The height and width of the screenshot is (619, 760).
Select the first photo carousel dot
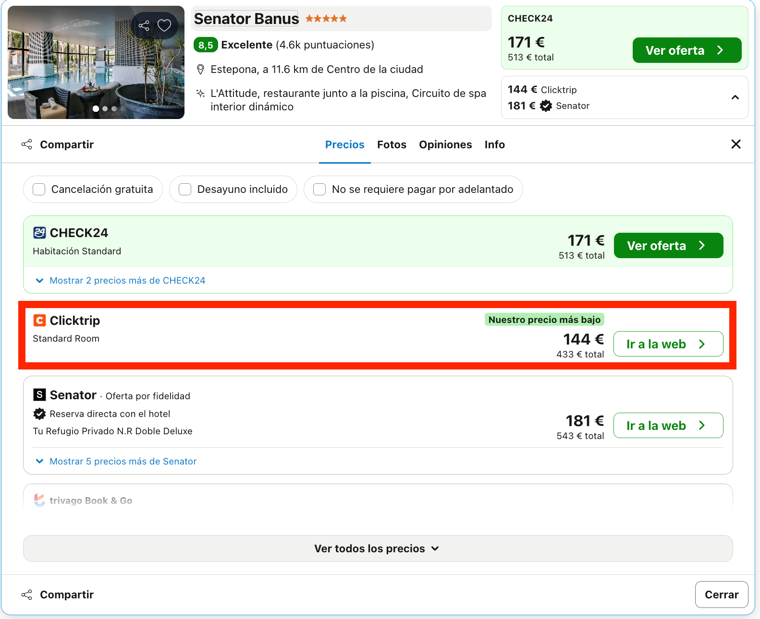pyautogui.click(x=96, y=108)
